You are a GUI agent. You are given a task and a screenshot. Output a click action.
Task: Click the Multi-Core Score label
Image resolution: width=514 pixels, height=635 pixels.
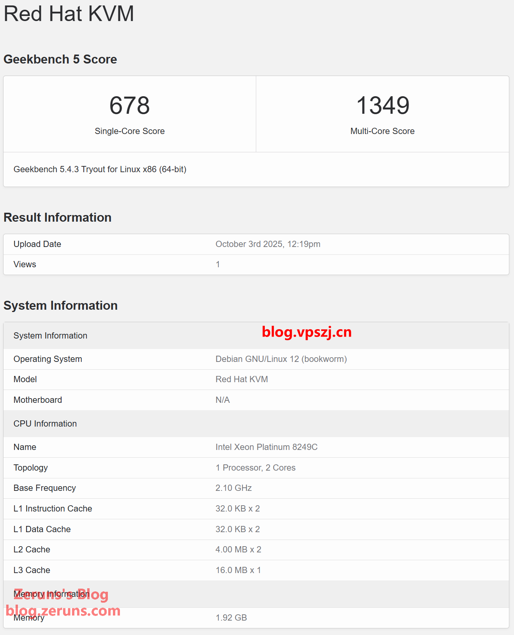pos(382,131)
